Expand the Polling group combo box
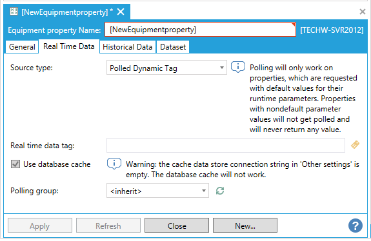Viewport: 371px width, 241px height. coord(157,191)
